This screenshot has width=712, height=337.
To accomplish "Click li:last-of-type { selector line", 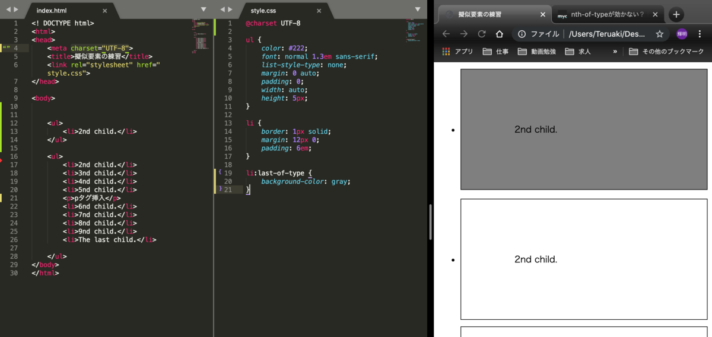I will [279, 173].
